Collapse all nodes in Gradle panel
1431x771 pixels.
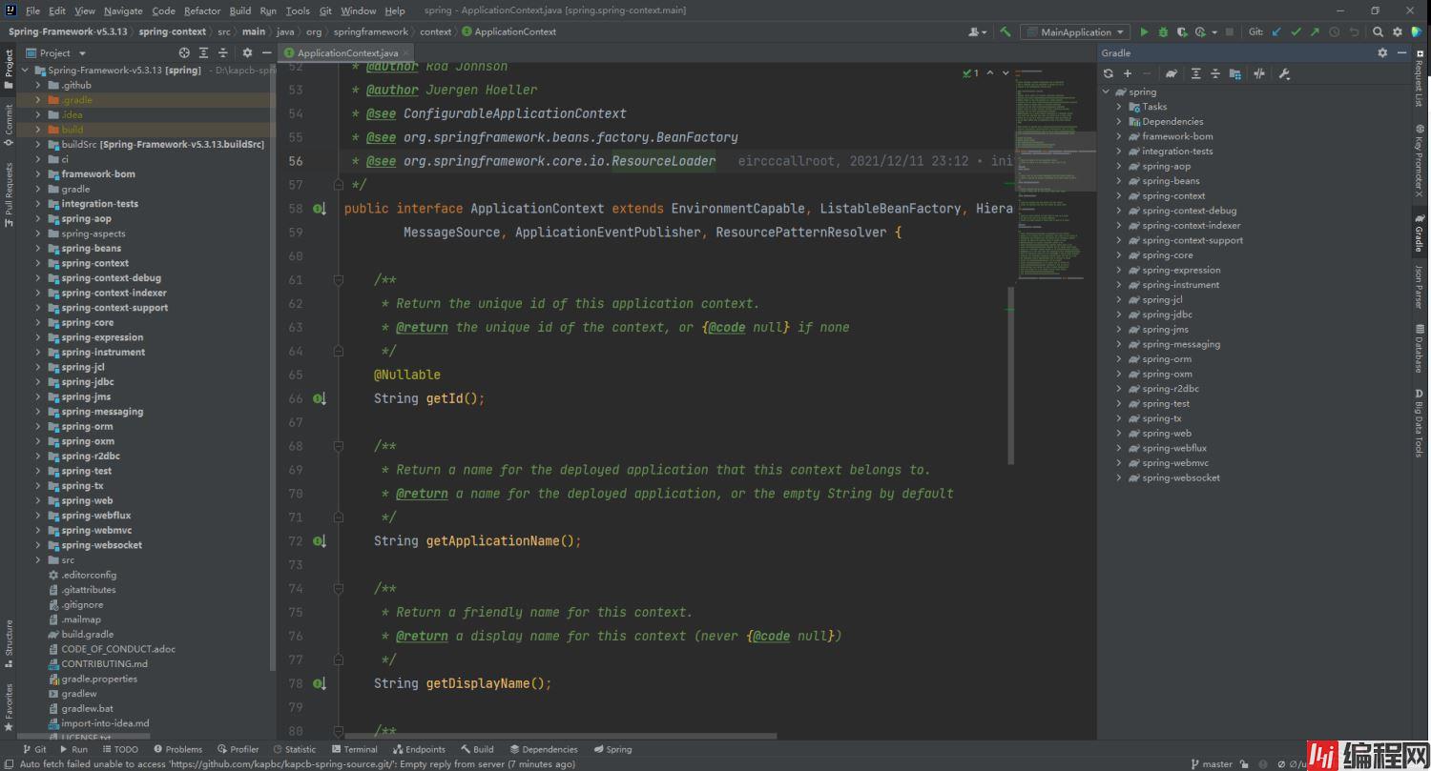1215,73
